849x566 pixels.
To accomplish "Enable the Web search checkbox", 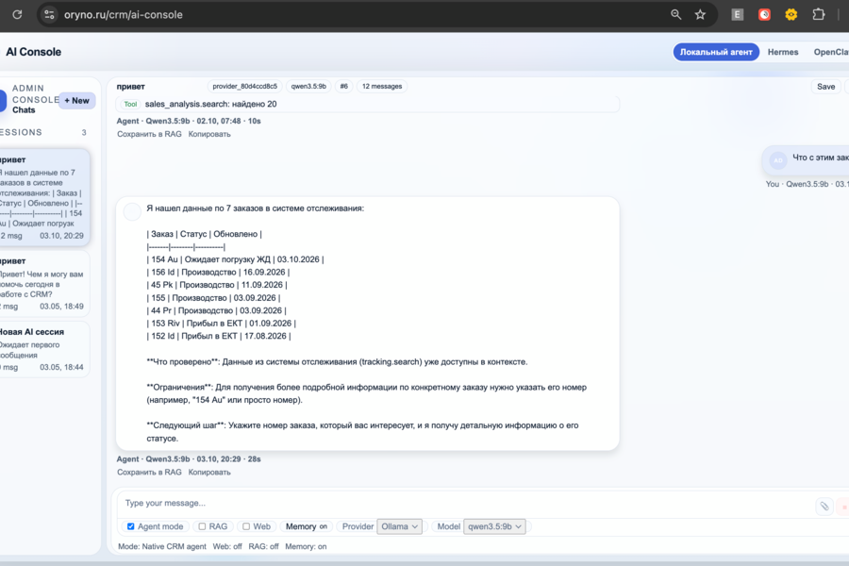I will tap(246, 526).
